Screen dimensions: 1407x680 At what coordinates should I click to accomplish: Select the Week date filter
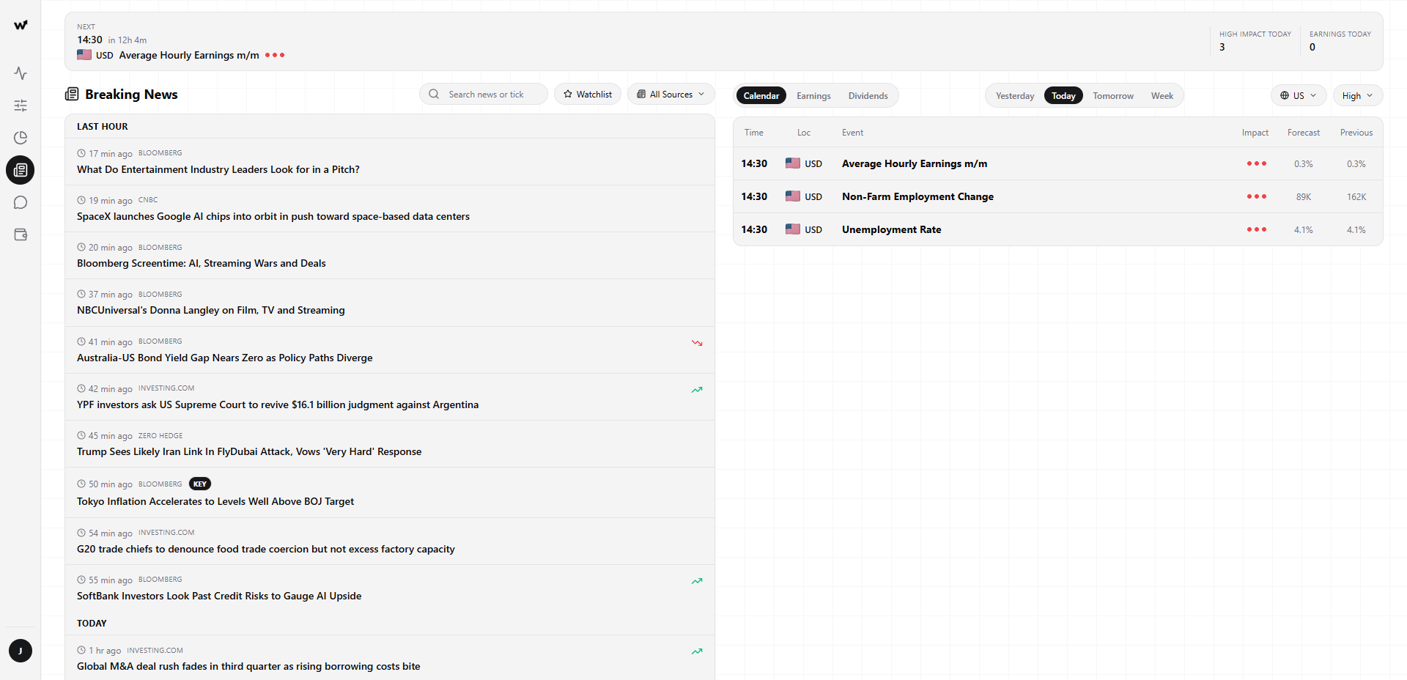(1162, 95)
